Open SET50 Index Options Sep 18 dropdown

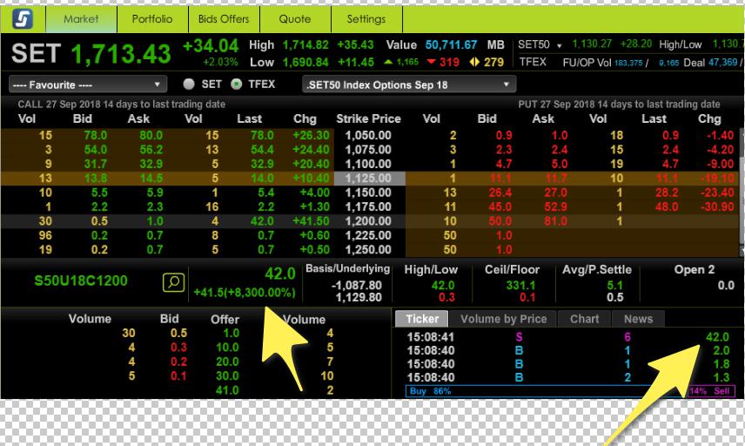(409, 84)
